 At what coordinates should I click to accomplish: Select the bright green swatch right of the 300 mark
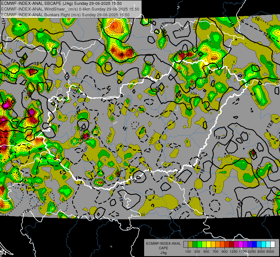click(x=199, y=244)
